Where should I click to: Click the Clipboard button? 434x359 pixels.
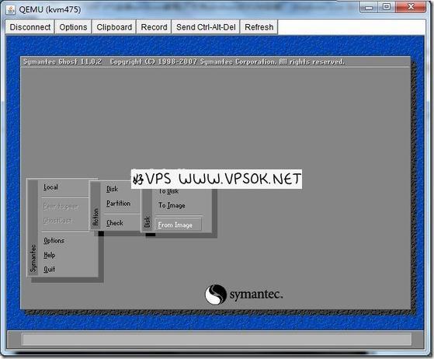click(x=114, y=27)
